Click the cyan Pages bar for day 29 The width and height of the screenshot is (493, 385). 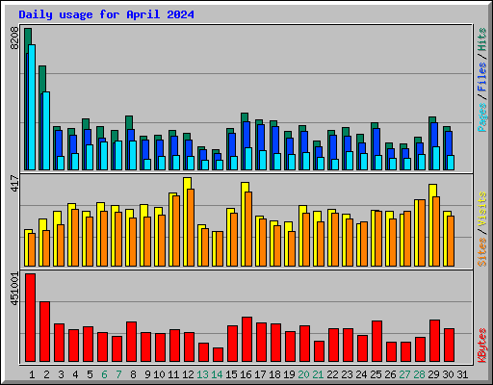click(x=436, y=158)
